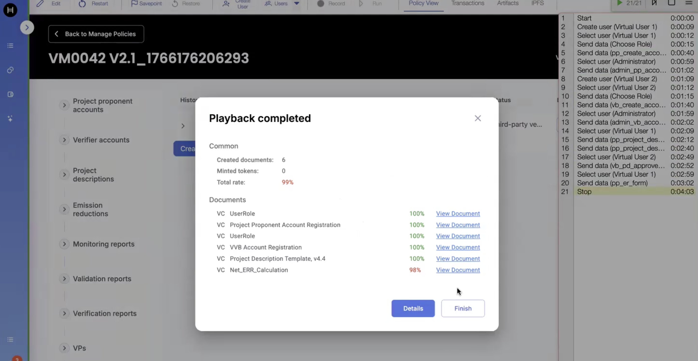Click the Edit pencil icon in toolbar
Image resolution: width=698 pixels, height=361 pixels.
point(40,4)
